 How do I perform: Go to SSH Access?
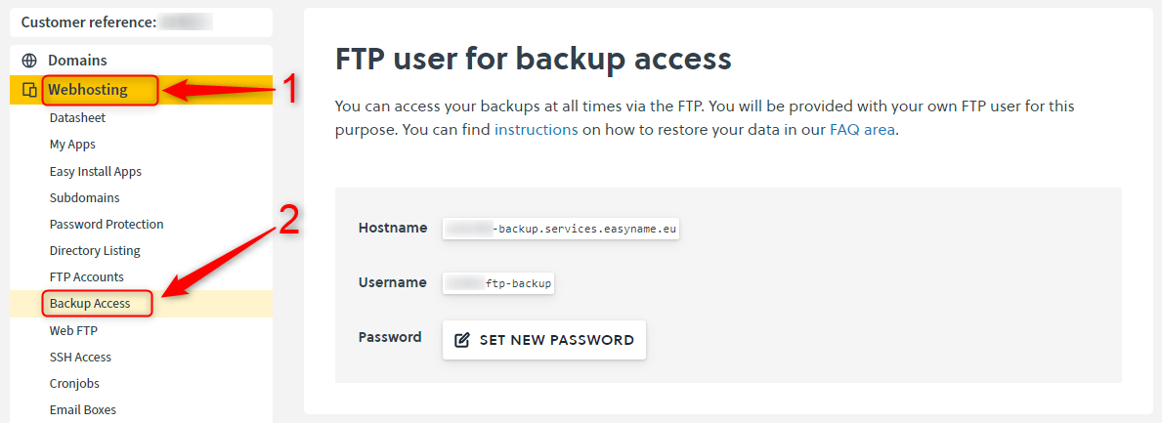coord(80,357)
